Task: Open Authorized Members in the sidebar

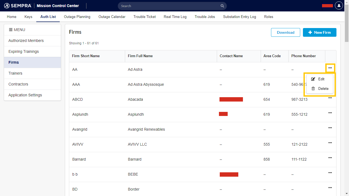Action: [x=26, y=41]
